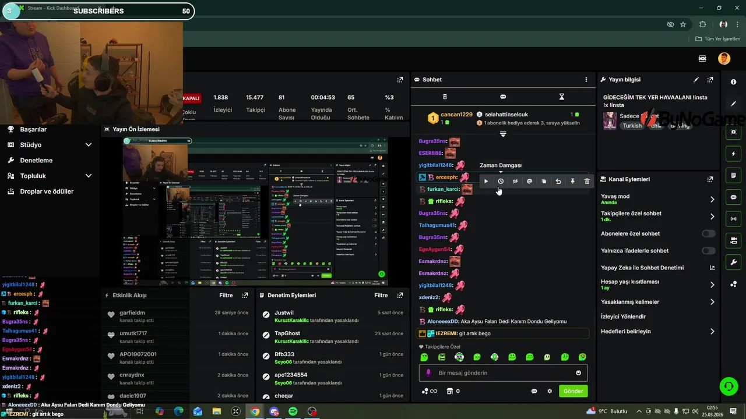The height and width of the screenshot is (419, 746).
Task: Select the trash tab icon in chat panel
Action: [445, 97]
